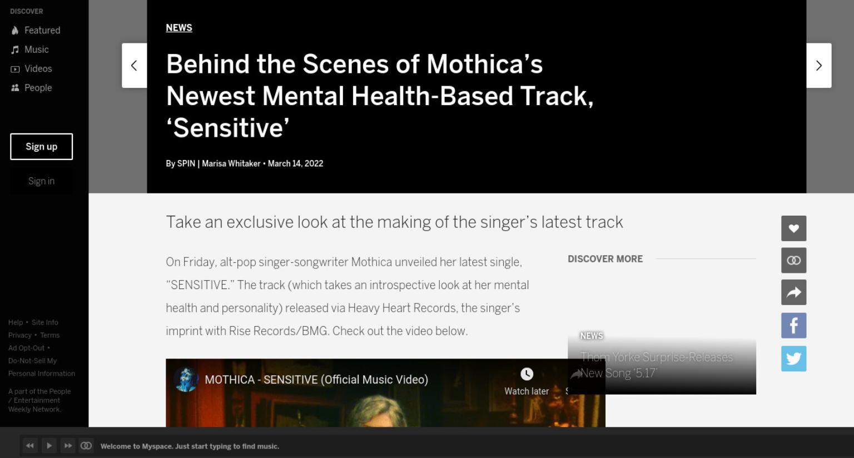Viewport: 854px width, 458px height.
Task: Click Watch later on the video
Action: (x=527, y=382)
